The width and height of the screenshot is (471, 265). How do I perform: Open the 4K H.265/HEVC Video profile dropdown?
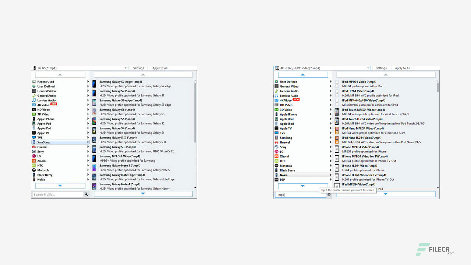(x=368, y=68)
